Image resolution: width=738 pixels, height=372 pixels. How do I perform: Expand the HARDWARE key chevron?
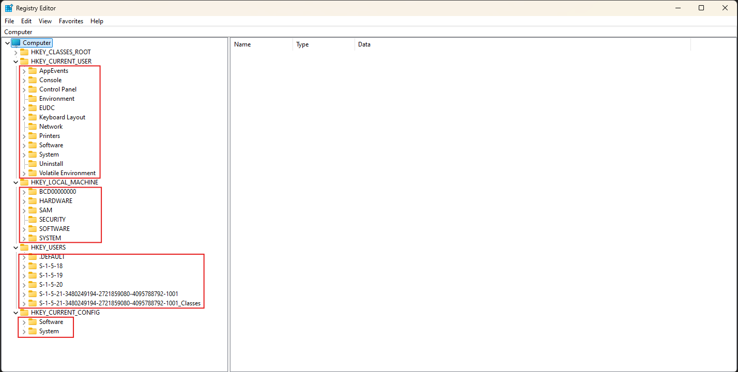pos(24,201)
